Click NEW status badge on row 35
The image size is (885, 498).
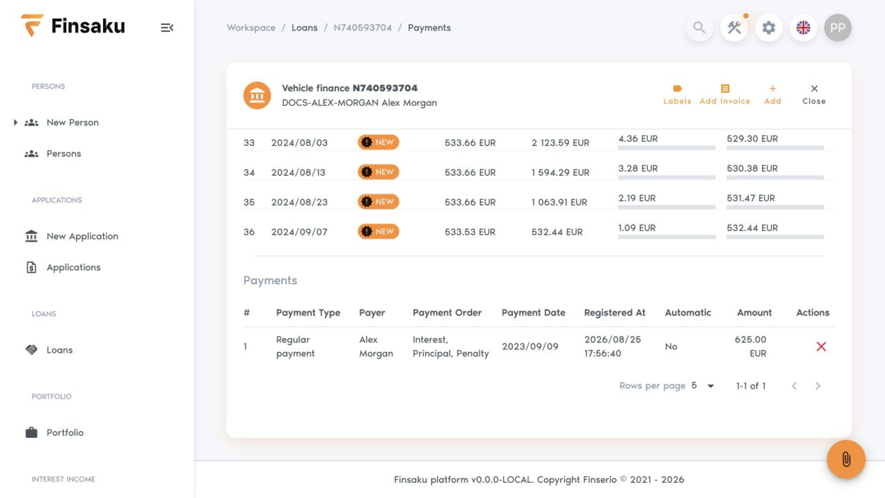tap(378, 202)
